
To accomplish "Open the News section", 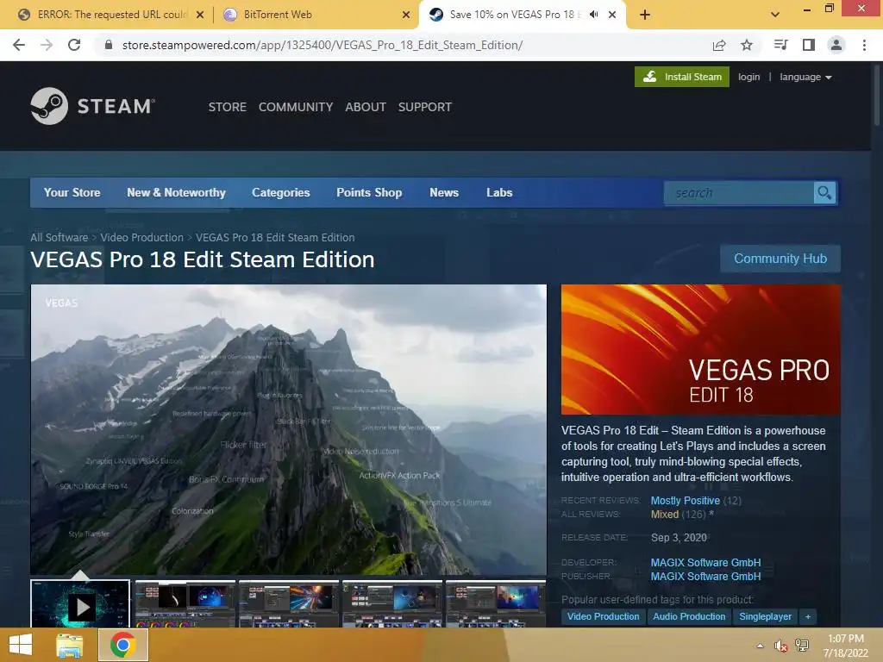I will [x=444, y=192].
